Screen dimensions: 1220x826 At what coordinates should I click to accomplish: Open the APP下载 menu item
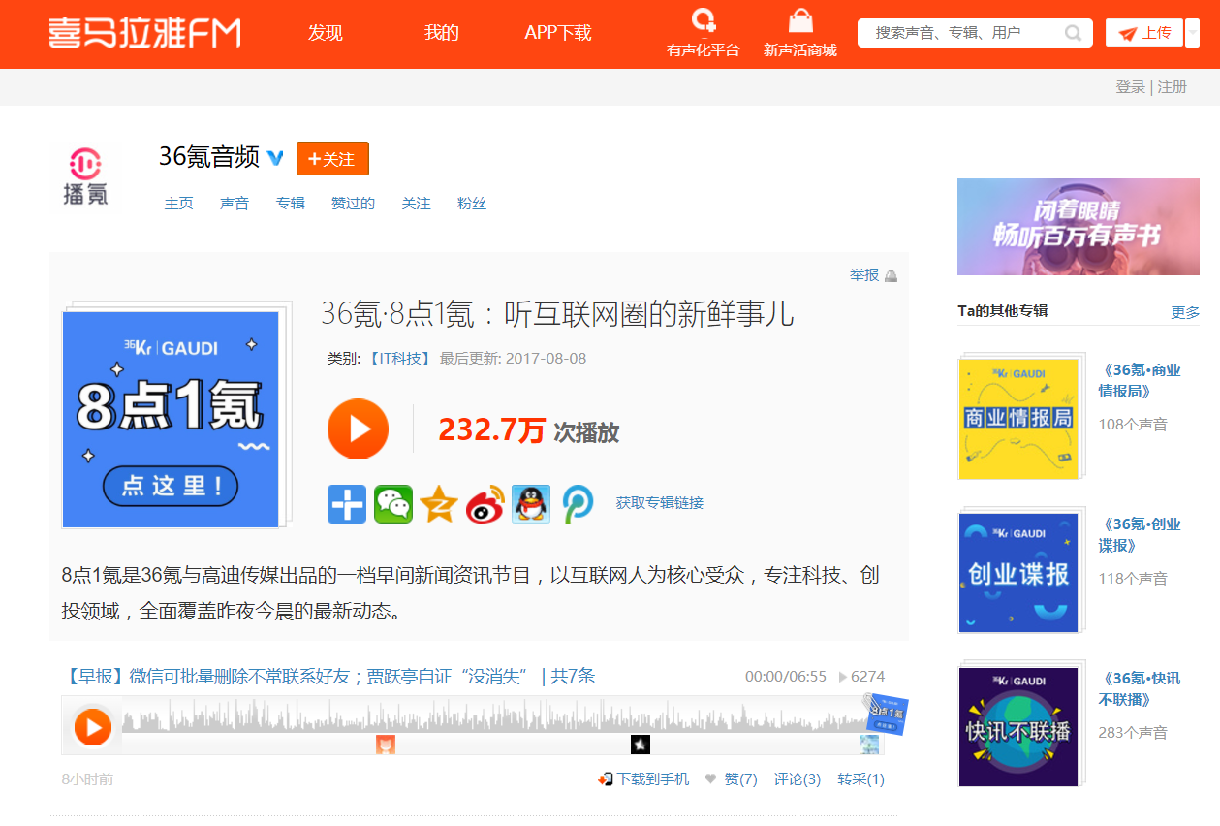(558, 33)
